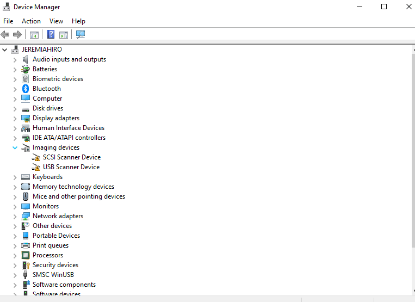Select the Print queues label
Viewport: 415px width, 302px height.
tap(51, 245)
